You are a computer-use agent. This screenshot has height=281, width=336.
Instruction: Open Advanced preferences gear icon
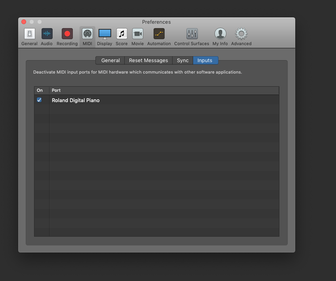[241, 34]
